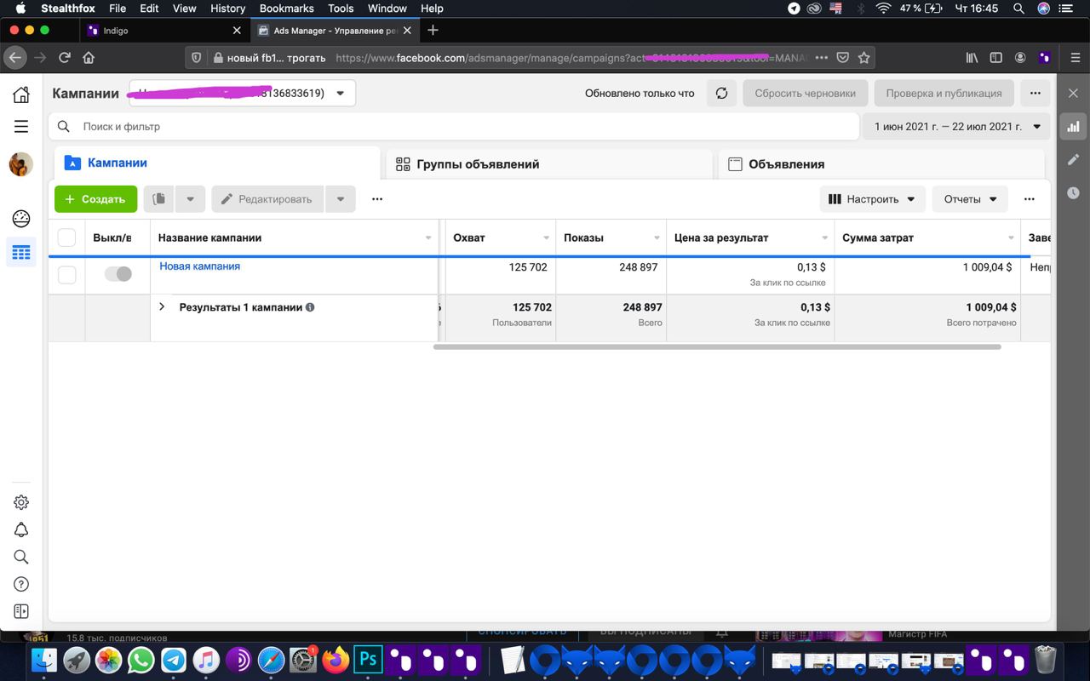Open Telegram from the dock
This screenshot has height=681, width=1090.
(174, 660)
